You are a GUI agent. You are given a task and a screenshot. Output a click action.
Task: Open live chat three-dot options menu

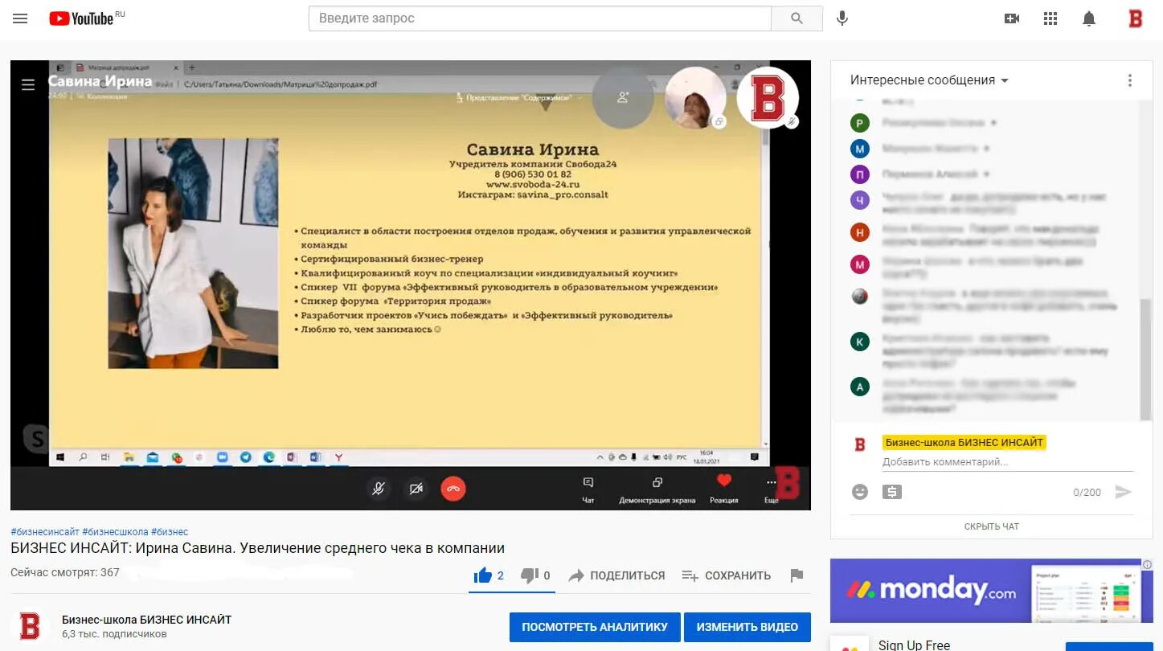click(x=1130, y=80)
